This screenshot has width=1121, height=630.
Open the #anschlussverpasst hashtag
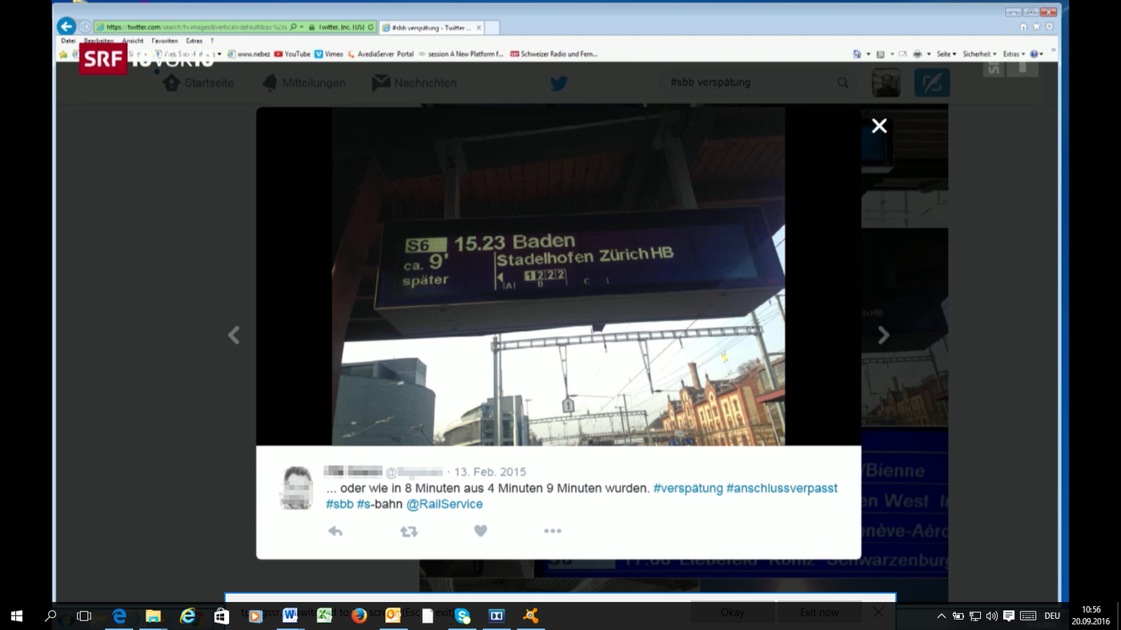[x=781, y=488]
